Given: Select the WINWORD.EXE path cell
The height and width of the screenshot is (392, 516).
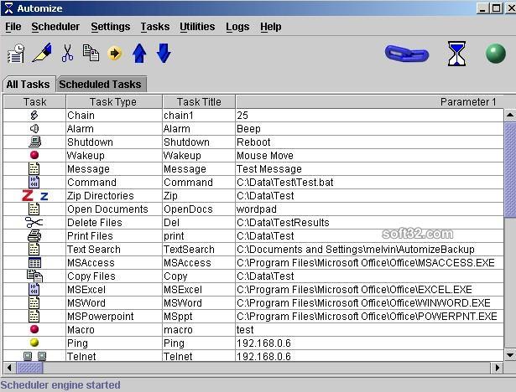Looking at the screenshot, I should (369, 303).
